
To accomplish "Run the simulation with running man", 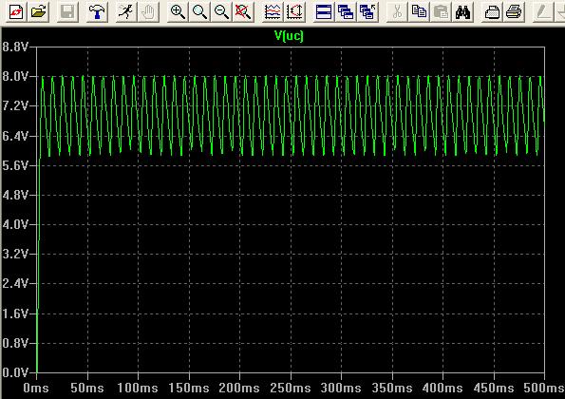I will point(126,12).
